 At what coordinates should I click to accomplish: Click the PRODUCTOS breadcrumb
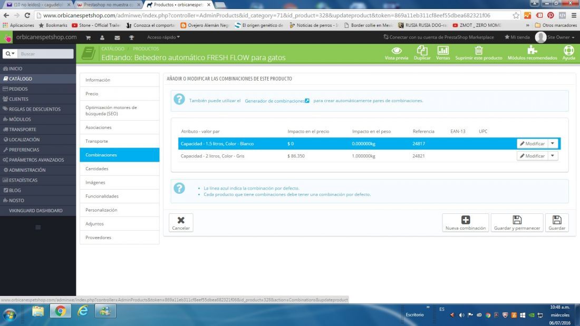[x=146, y=49]
